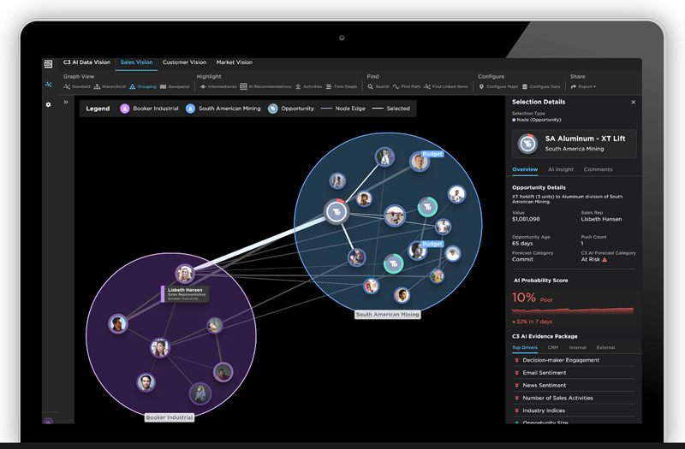The width and height of the screenshot is (685, 449).
Task: Open Configure Maps
Action: 499,86
